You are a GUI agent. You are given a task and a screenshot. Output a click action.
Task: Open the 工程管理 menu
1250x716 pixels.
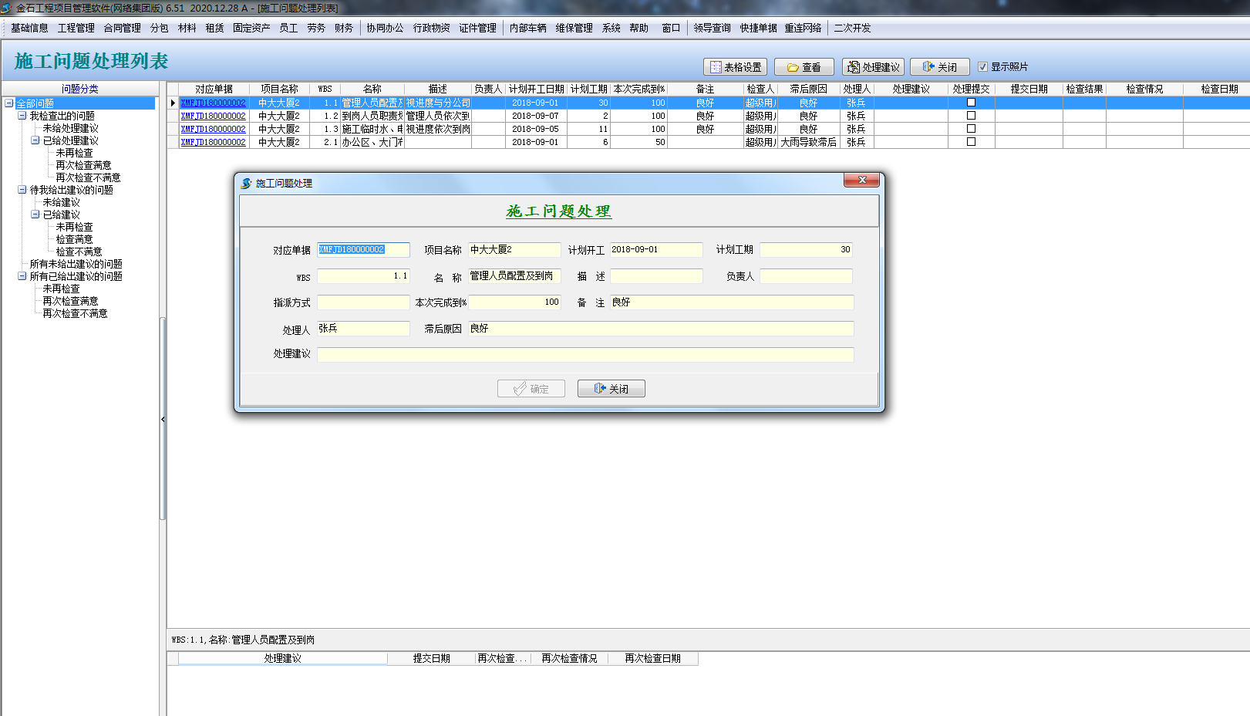point(76,28)
